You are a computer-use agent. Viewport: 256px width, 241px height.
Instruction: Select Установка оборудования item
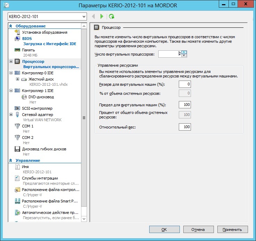(45, 32)
